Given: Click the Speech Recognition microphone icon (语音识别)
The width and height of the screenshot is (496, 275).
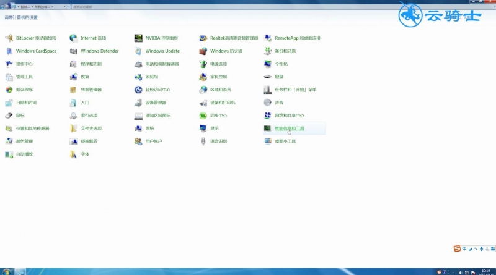Looking at the screenshot, I should point(203,142).
